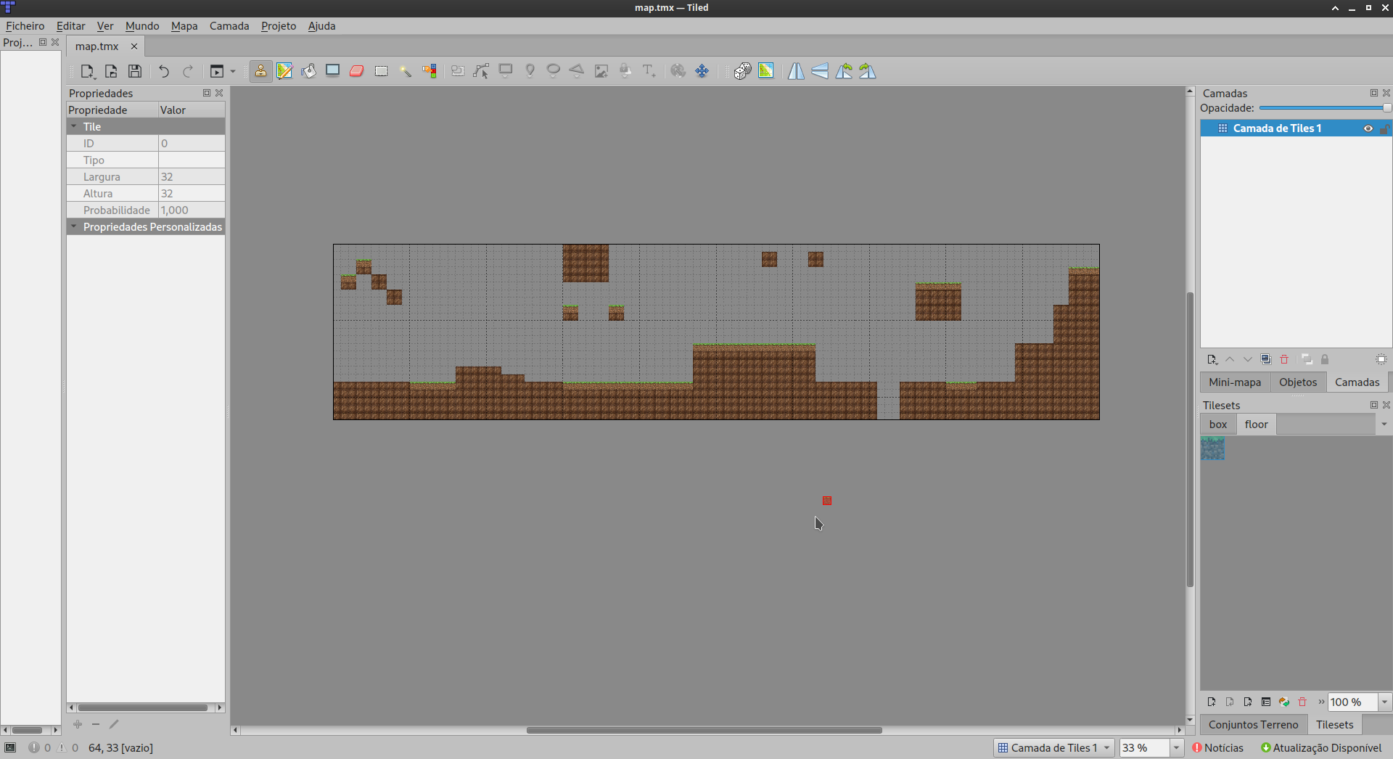
Task: Open the map zoom 33 % dropdown
Action: (1176, 748)
